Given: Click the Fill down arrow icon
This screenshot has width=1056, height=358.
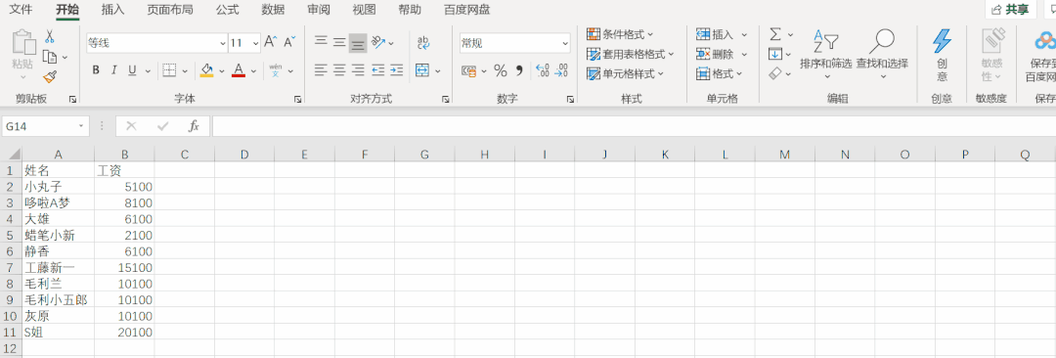Looking at the screenshot, I should 775,54.
